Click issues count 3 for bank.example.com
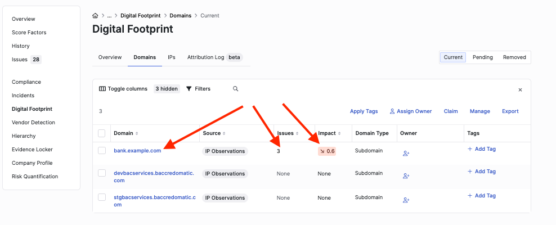The width and height of the screenshot is (556, 225). [279, 151]
